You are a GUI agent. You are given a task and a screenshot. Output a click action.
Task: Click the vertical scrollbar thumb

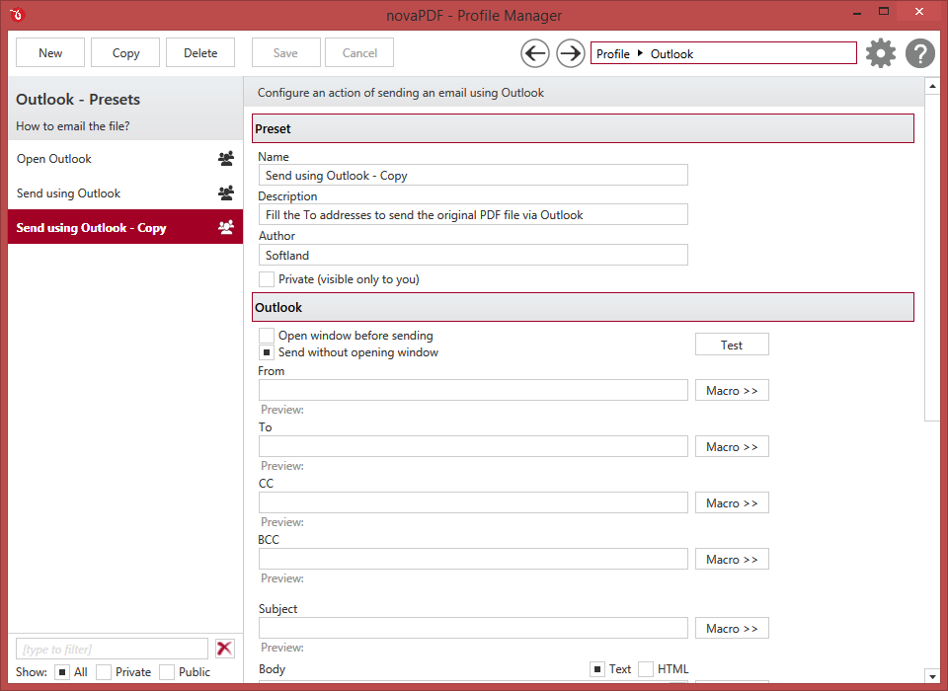932,258
